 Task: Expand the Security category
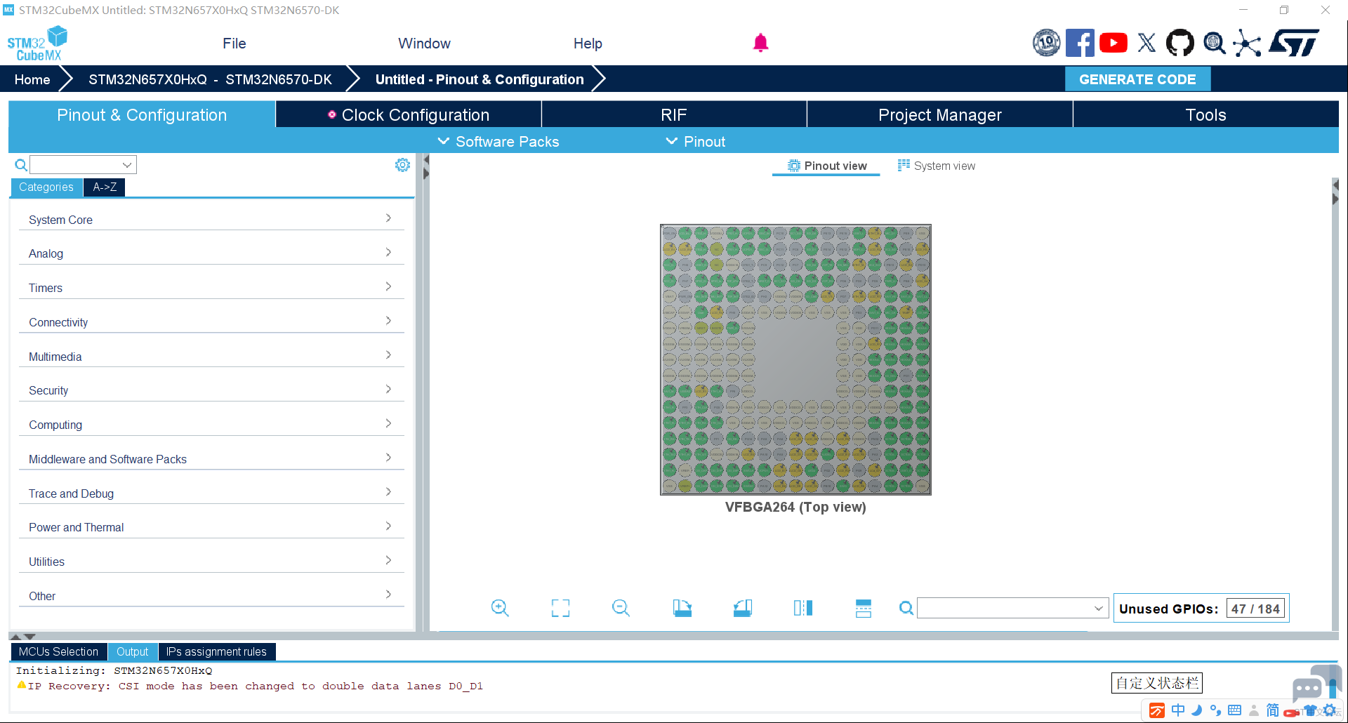point(211,390)
